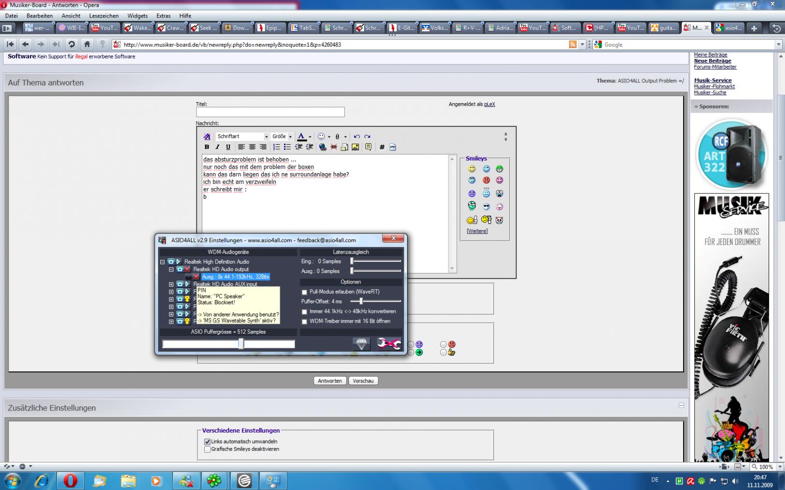Enable Pull-Modus erlauben (WaveRT) checkbox

pos(304,292)
